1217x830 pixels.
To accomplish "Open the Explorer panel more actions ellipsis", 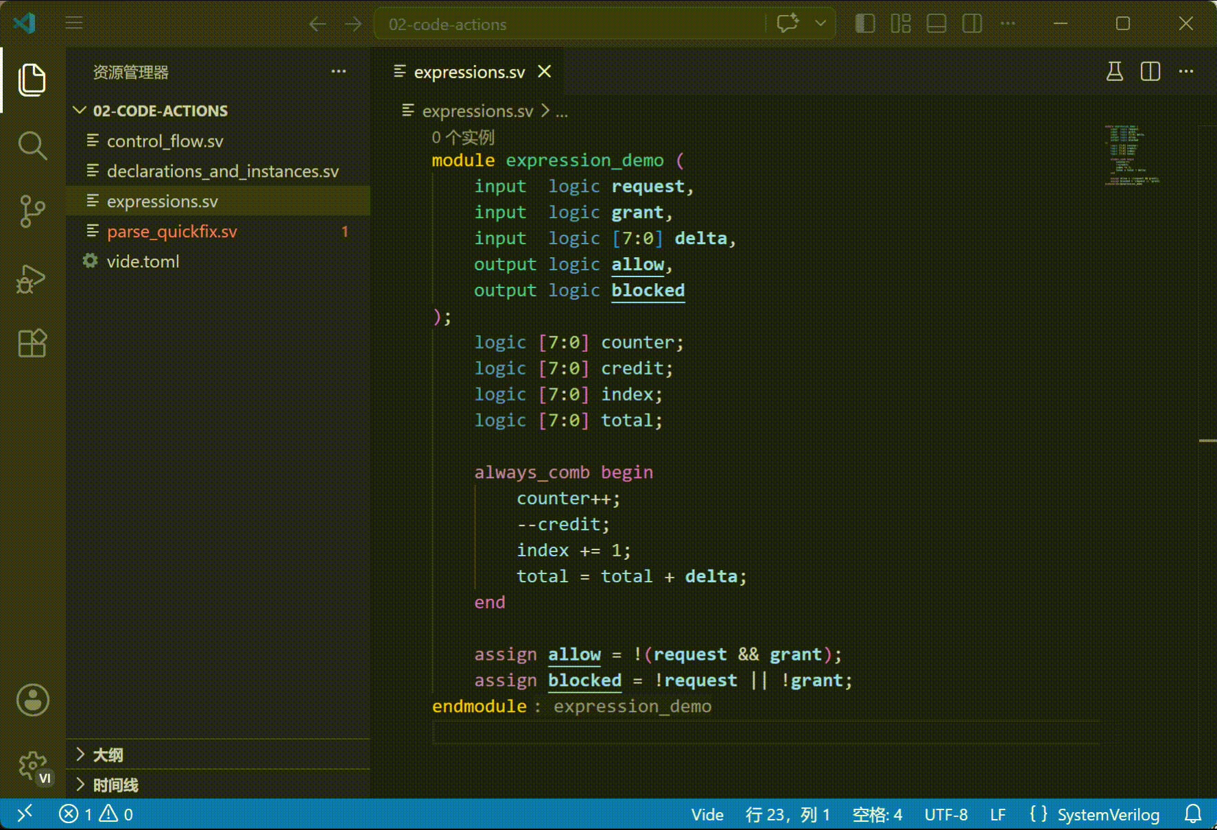I will pyautogui.click(x=339, y=71).
